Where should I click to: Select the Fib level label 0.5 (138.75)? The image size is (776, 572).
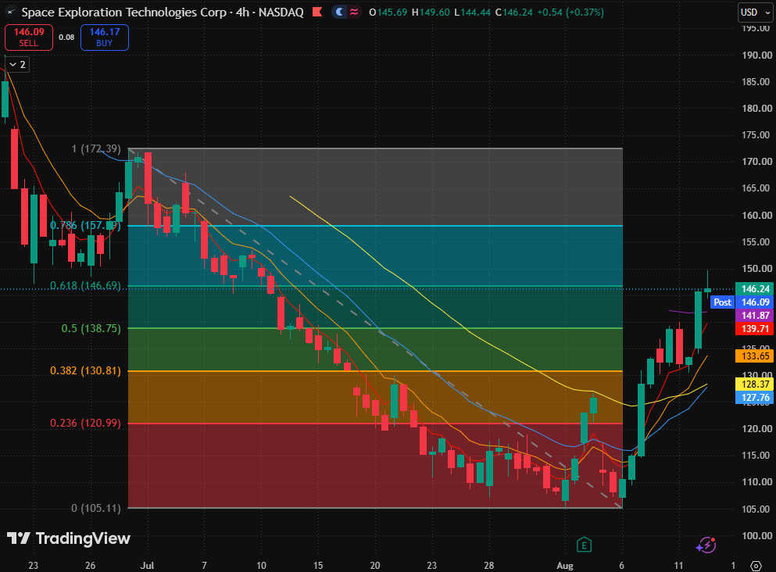[91, 328]
